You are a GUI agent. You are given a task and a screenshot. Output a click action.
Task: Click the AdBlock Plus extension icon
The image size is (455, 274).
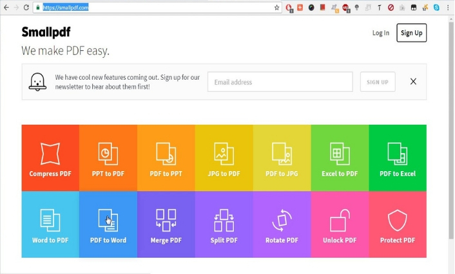click(345, 8)
